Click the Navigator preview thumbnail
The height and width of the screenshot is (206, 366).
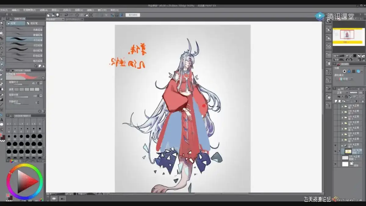click(348, 36)
